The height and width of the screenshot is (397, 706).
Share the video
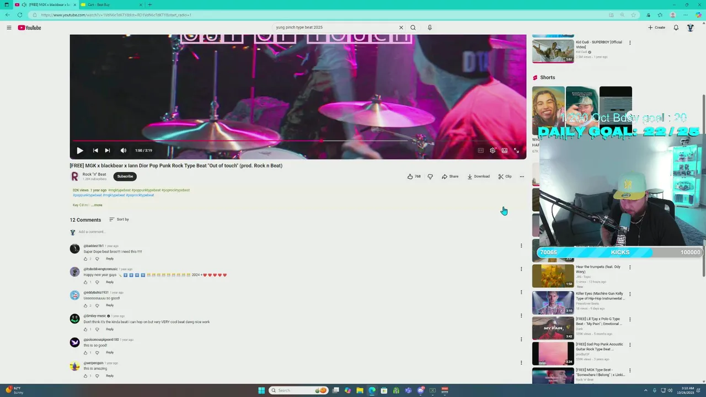(450, 176)
